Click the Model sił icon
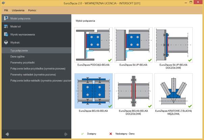 [x=6, y=26]
